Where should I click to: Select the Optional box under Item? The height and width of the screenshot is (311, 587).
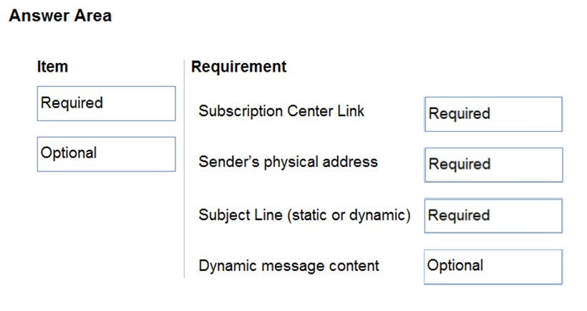point(107,154)
